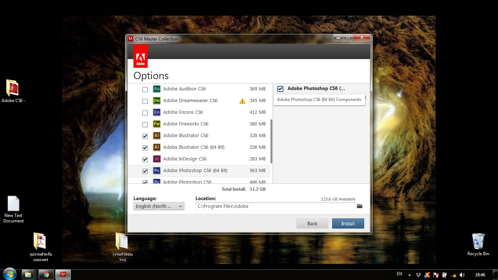
Task: Show hidden icons in the system tray
Action: 409,275
